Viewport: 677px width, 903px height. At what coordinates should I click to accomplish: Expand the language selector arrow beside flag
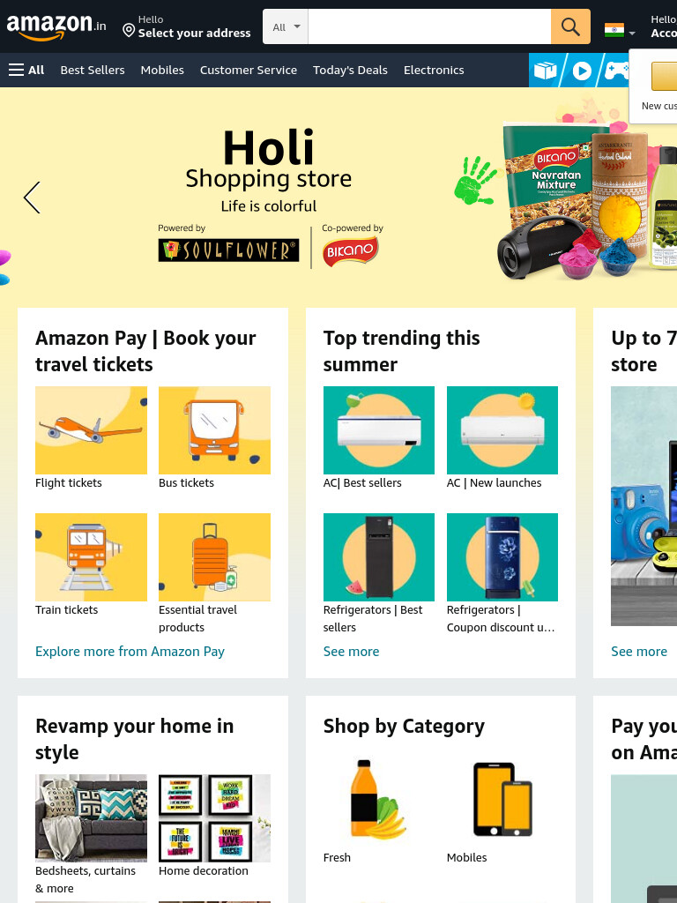tap(632, 33)
